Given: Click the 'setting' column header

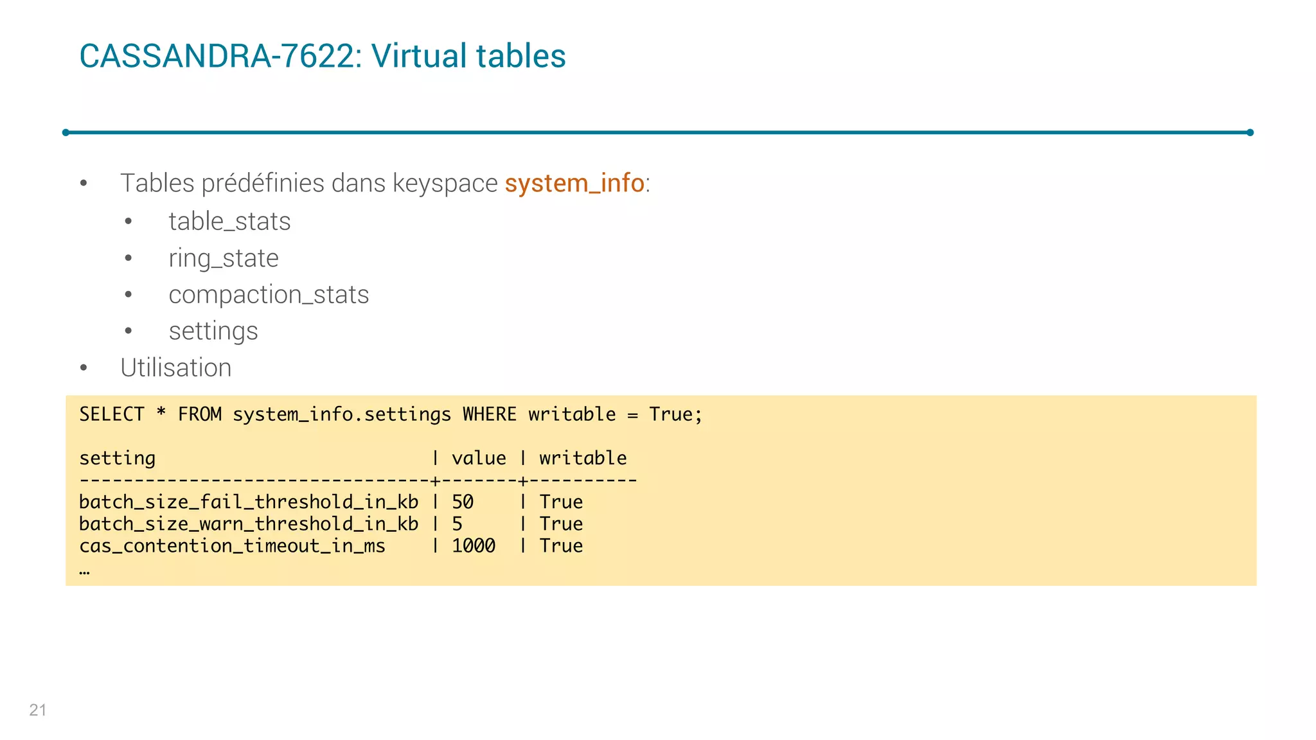Looking at the screenshot, I should (x=117, y=458).
